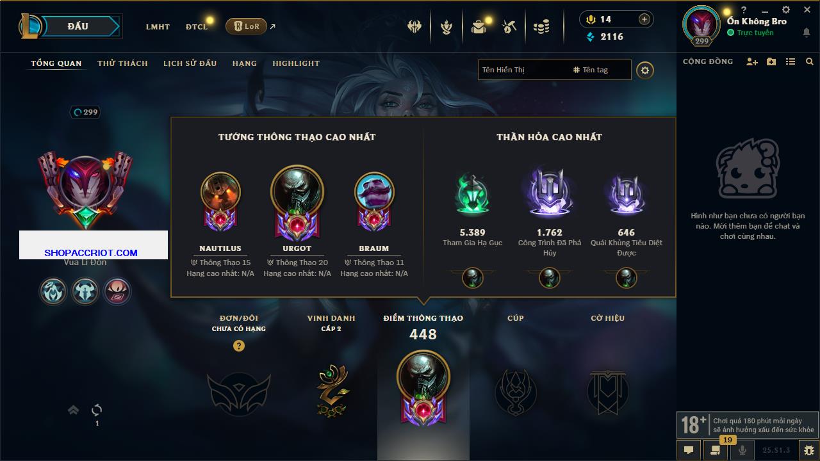Open the Store coins icon

click(541, 27)
